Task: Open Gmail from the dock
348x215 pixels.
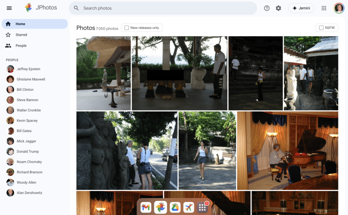Action: click(x=146, y=207)
